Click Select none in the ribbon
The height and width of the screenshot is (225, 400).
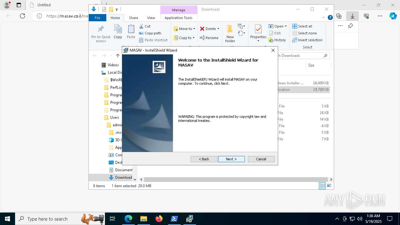304,33
